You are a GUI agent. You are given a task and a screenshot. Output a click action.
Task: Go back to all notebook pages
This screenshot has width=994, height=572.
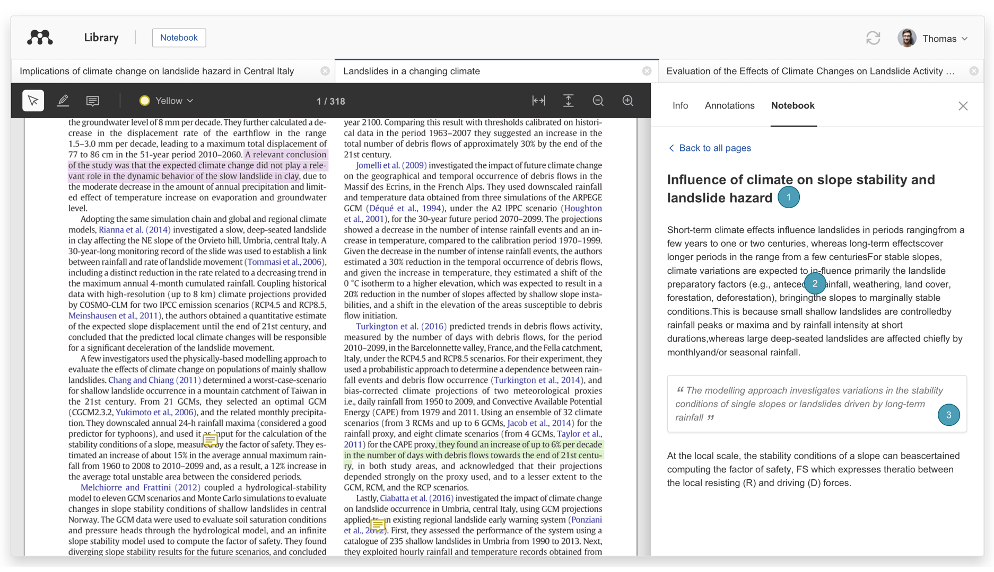click(x=709, y=148)
